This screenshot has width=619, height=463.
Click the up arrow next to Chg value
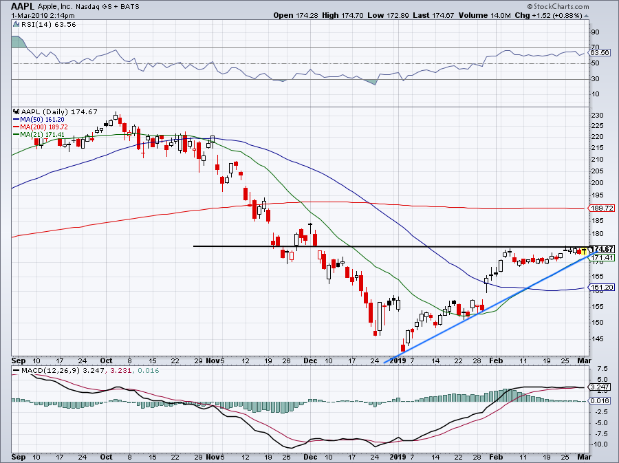pyautogui.click(x=586, y=17)
